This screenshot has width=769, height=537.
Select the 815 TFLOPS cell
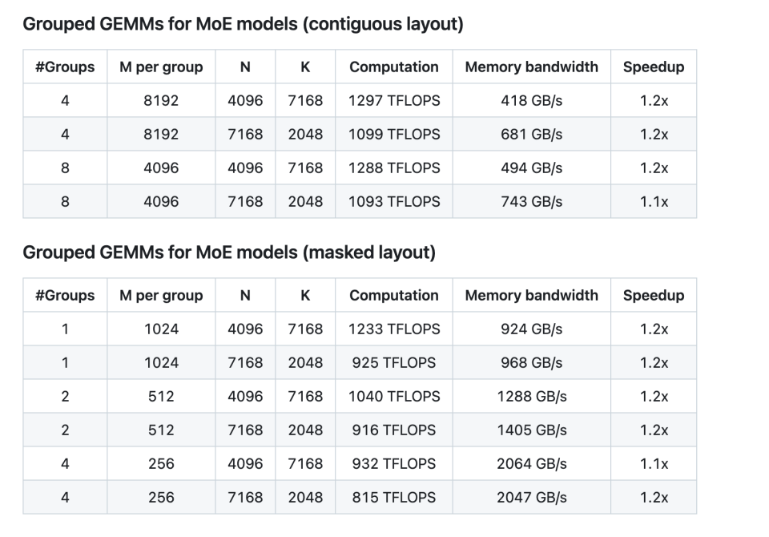click(x=393, y=497)
